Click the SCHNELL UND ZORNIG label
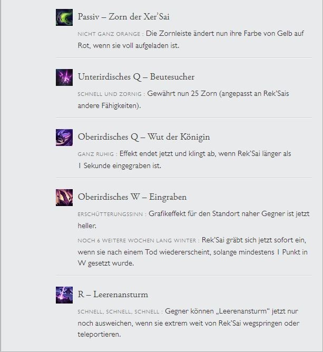Viewport: 323px width, 352px height. [x=110, y=94]
